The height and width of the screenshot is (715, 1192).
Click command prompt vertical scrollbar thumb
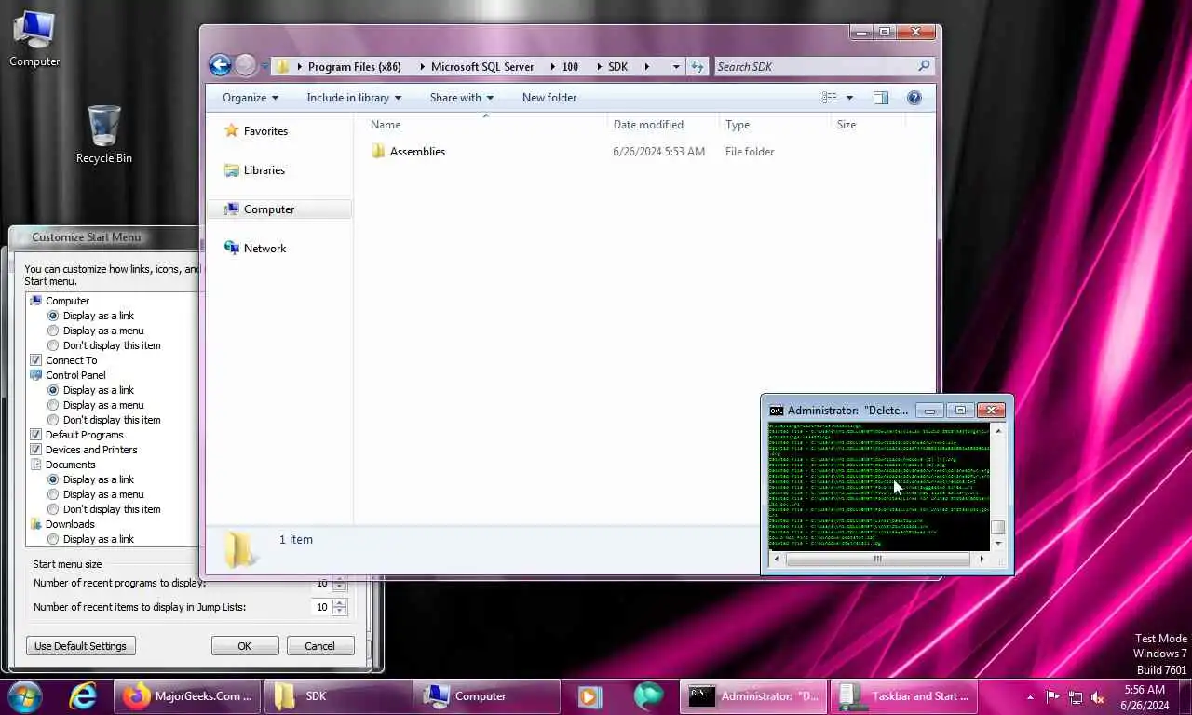click(998, 528)
